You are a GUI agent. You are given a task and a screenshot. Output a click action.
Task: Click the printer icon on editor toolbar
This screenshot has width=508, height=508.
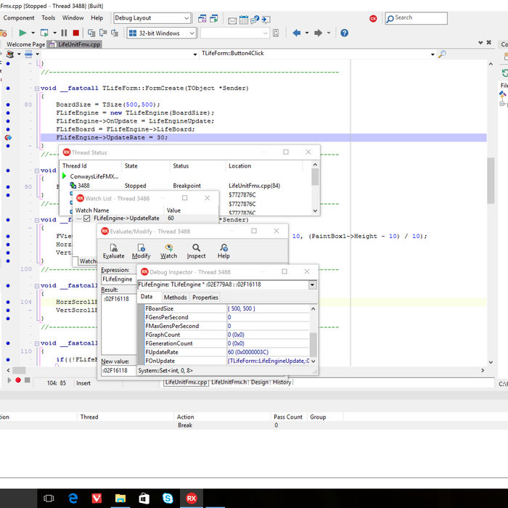(x=28, y=54)
